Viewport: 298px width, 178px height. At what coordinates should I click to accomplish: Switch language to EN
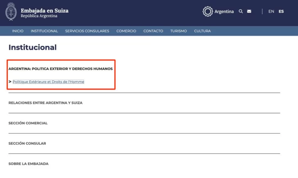pyautogui.click(x=271, y=11)
